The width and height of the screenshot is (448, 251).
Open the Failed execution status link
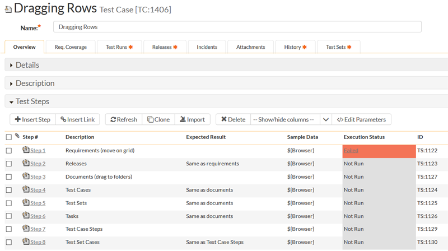click(x=351, y=151)
